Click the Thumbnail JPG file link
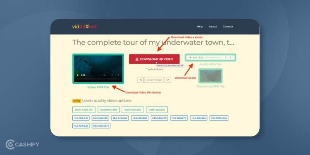The image size is (310, 155). [x=210, y=86]
